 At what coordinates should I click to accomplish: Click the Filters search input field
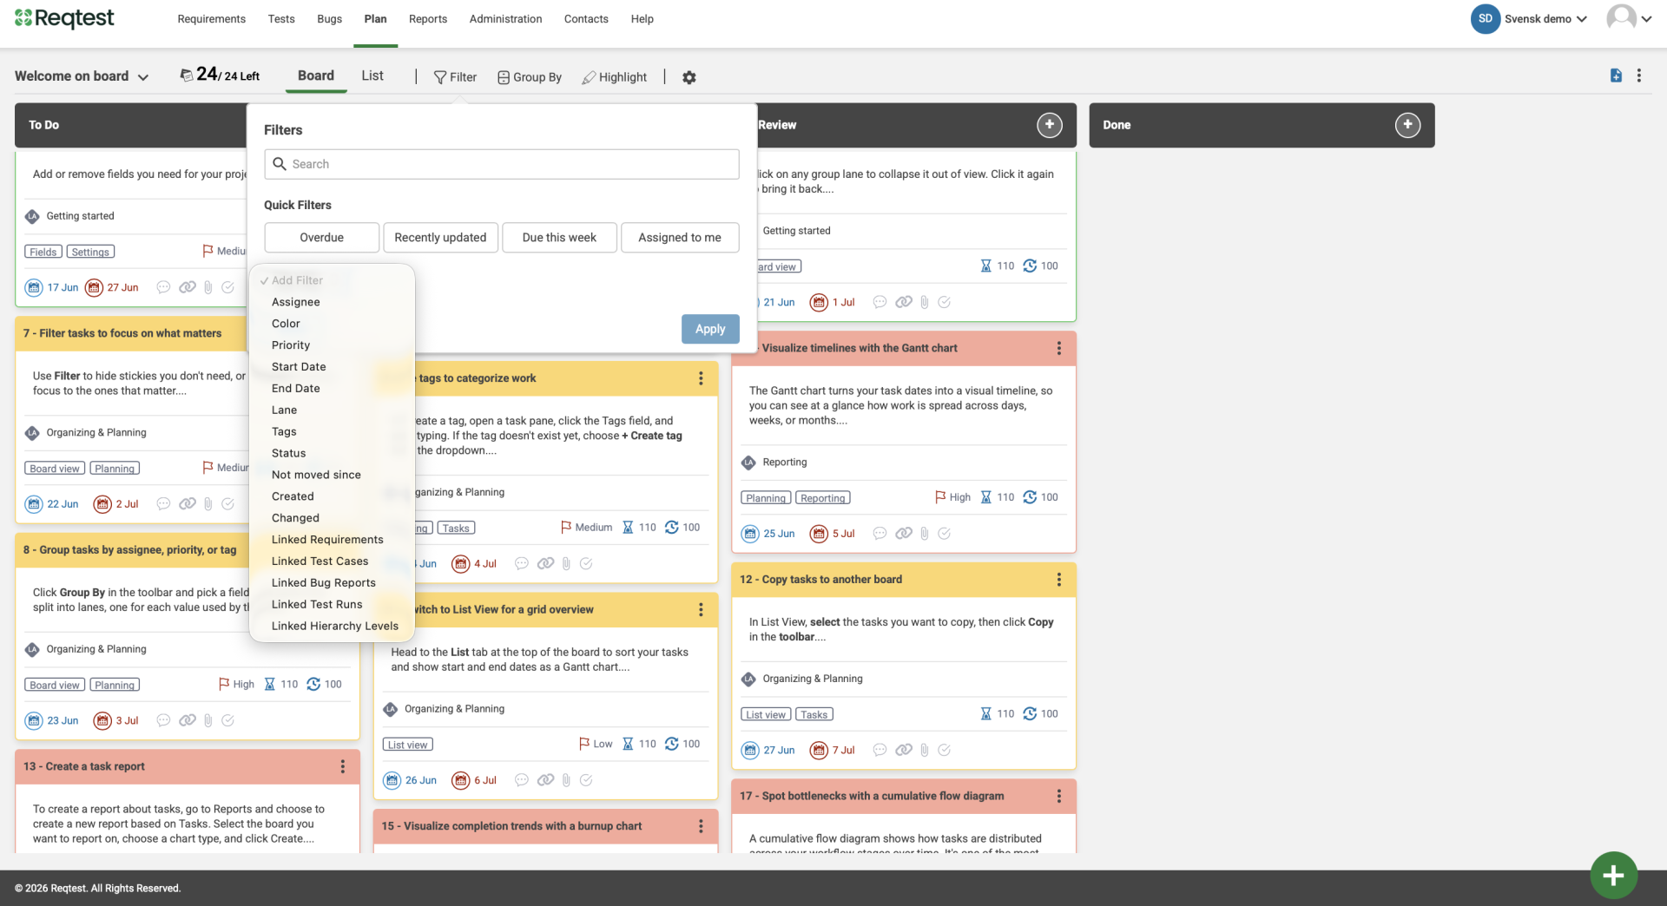[x=502, y=164]
